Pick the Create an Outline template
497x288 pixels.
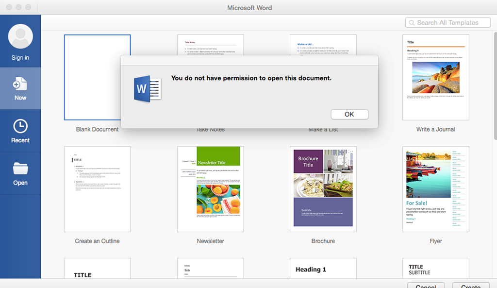[97, 189]
